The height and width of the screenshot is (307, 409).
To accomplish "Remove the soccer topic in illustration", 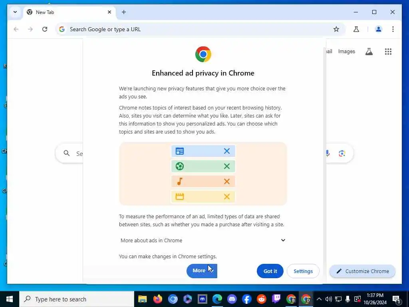I will [x=227, y=166].
